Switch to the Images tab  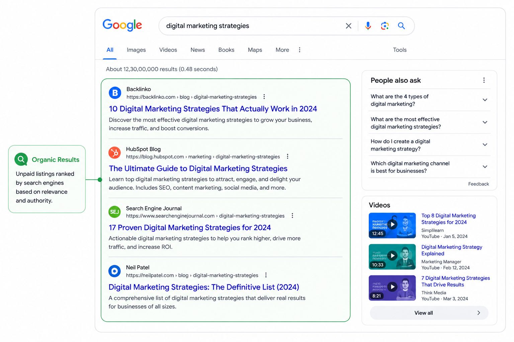[136, 50]
